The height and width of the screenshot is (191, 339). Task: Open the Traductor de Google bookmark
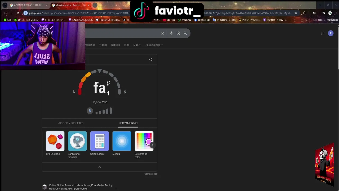(224, 20)
